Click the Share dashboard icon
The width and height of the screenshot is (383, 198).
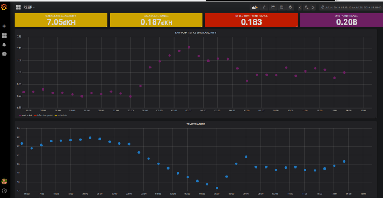click(273, 7)
